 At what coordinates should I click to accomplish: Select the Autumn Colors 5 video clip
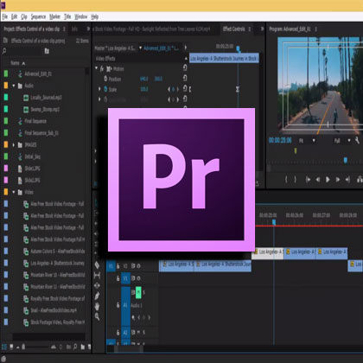click(x=58, y=252)
